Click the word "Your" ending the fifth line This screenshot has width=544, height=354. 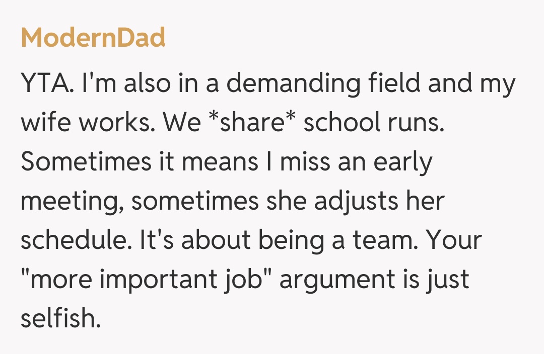coord(454,240)
